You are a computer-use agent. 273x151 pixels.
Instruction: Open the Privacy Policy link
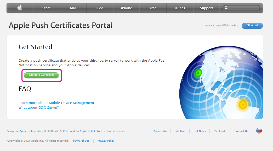click(106, 141)
